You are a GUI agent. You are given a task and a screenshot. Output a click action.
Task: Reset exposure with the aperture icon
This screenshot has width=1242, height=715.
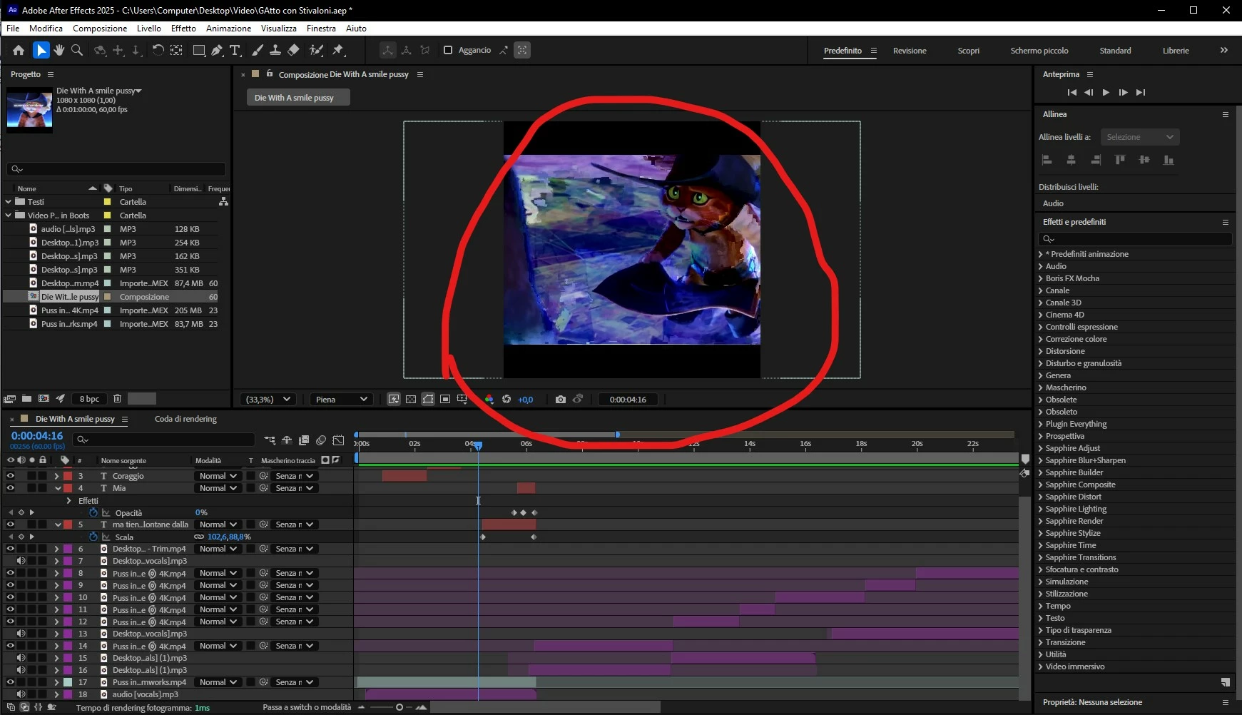pyautogui.click(x=507, y=399)
